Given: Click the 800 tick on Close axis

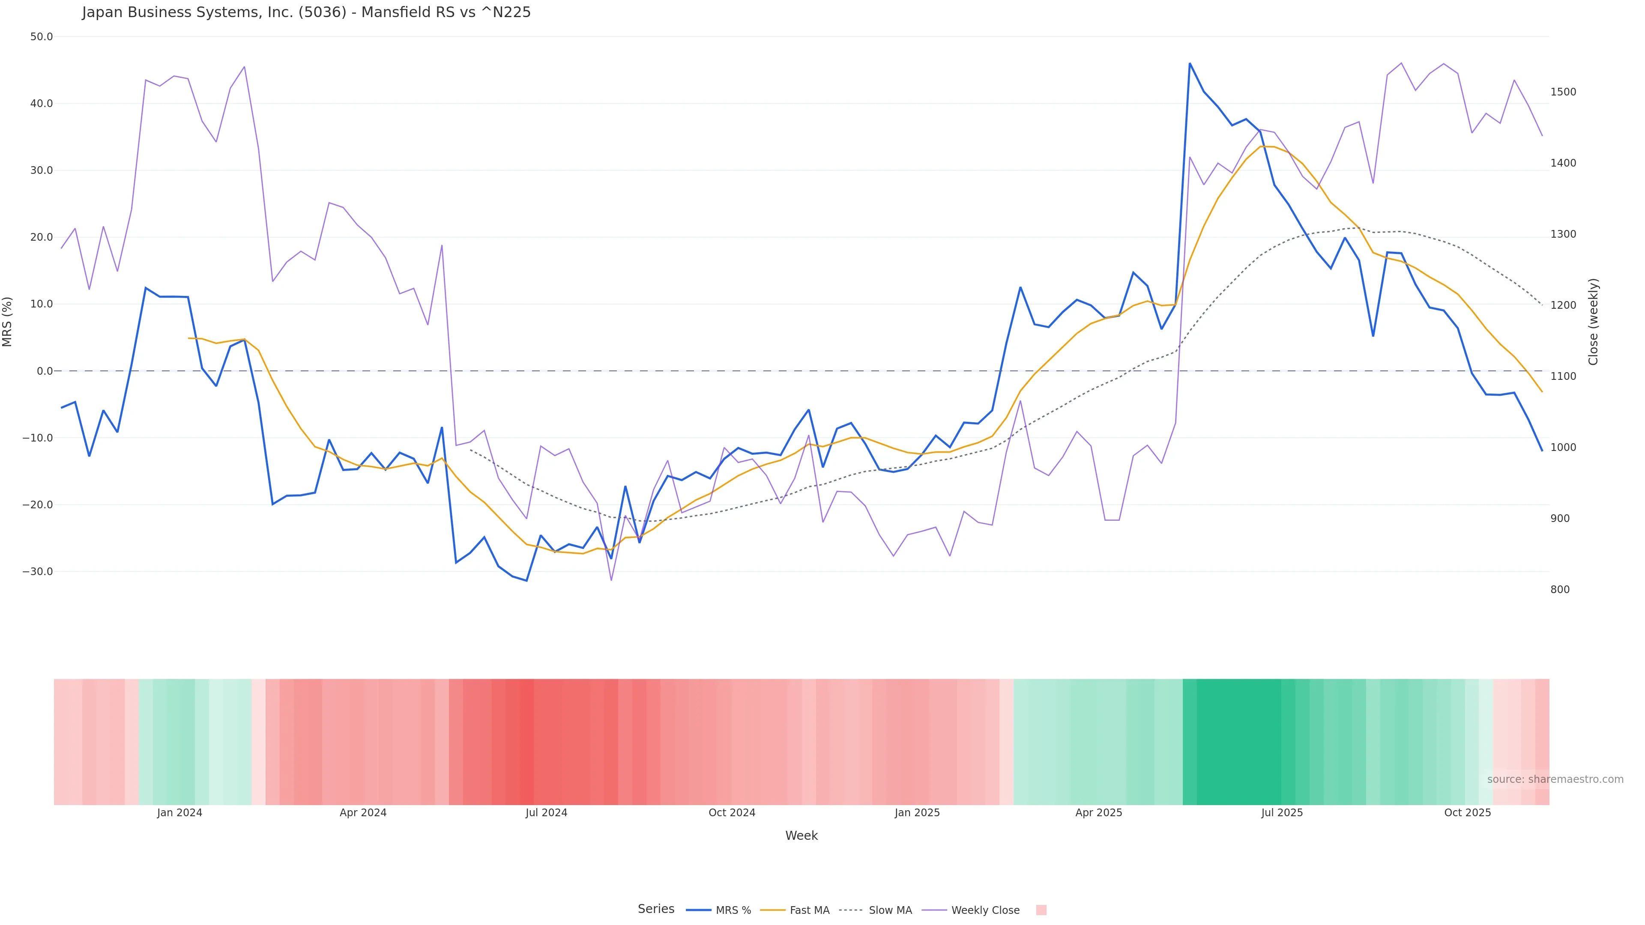Looking at the screenshot, I should [1559, 590].
